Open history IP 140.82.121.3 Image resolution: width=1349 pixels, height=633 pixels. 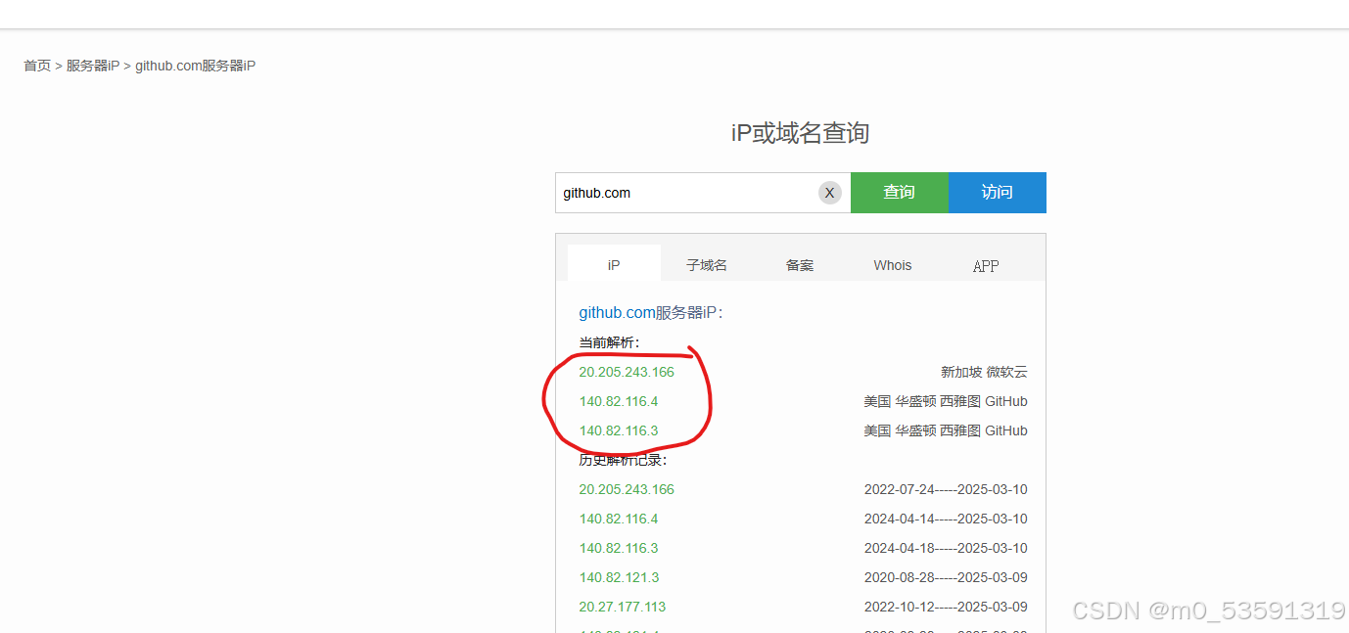tap(619, 577)
